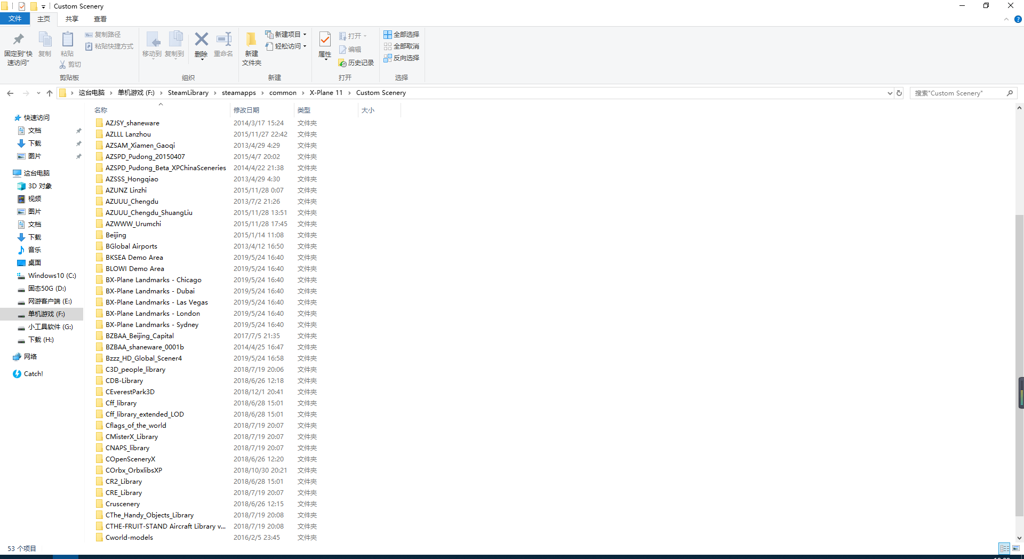Open History (历史记录) in ribbon

click(356, 63)
